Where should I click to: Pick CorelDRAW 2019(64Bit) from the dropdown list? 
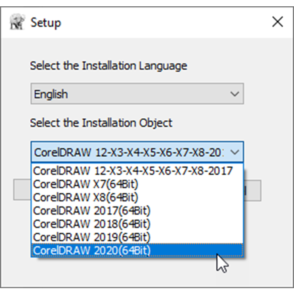pyautogui.click(x=92, y=237)
